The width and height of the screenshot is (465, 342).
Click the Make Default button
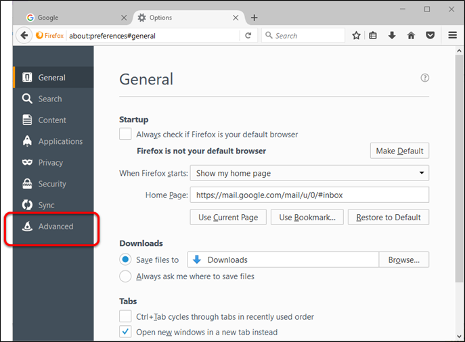399,151
